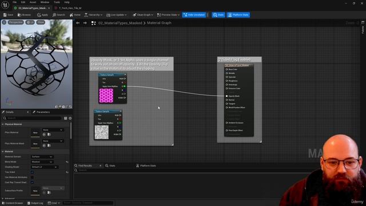
Task: Select the Parameters panel tab
Action: pyautogui.click(x=41, y=112)
